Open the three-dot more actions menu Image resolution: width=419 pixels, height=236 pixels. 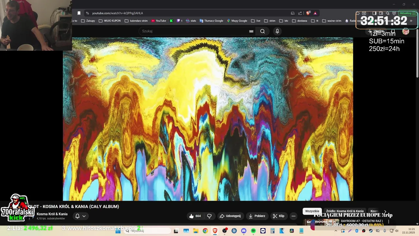point(293,216)
